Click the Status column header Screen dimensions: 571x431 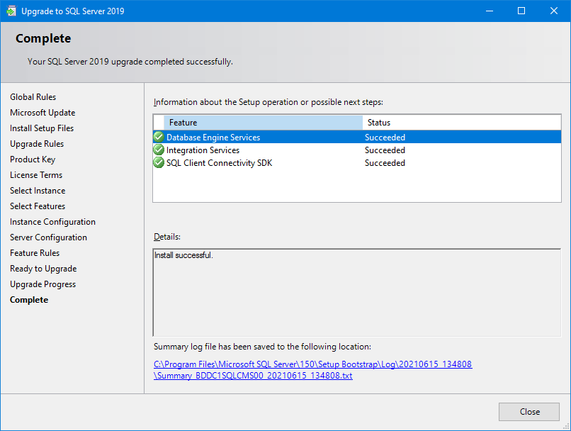click(379, 123)
